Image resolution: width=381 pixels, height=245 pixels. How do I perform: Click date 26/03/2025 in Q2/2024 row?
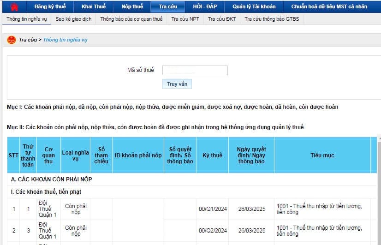pos(252,231)
